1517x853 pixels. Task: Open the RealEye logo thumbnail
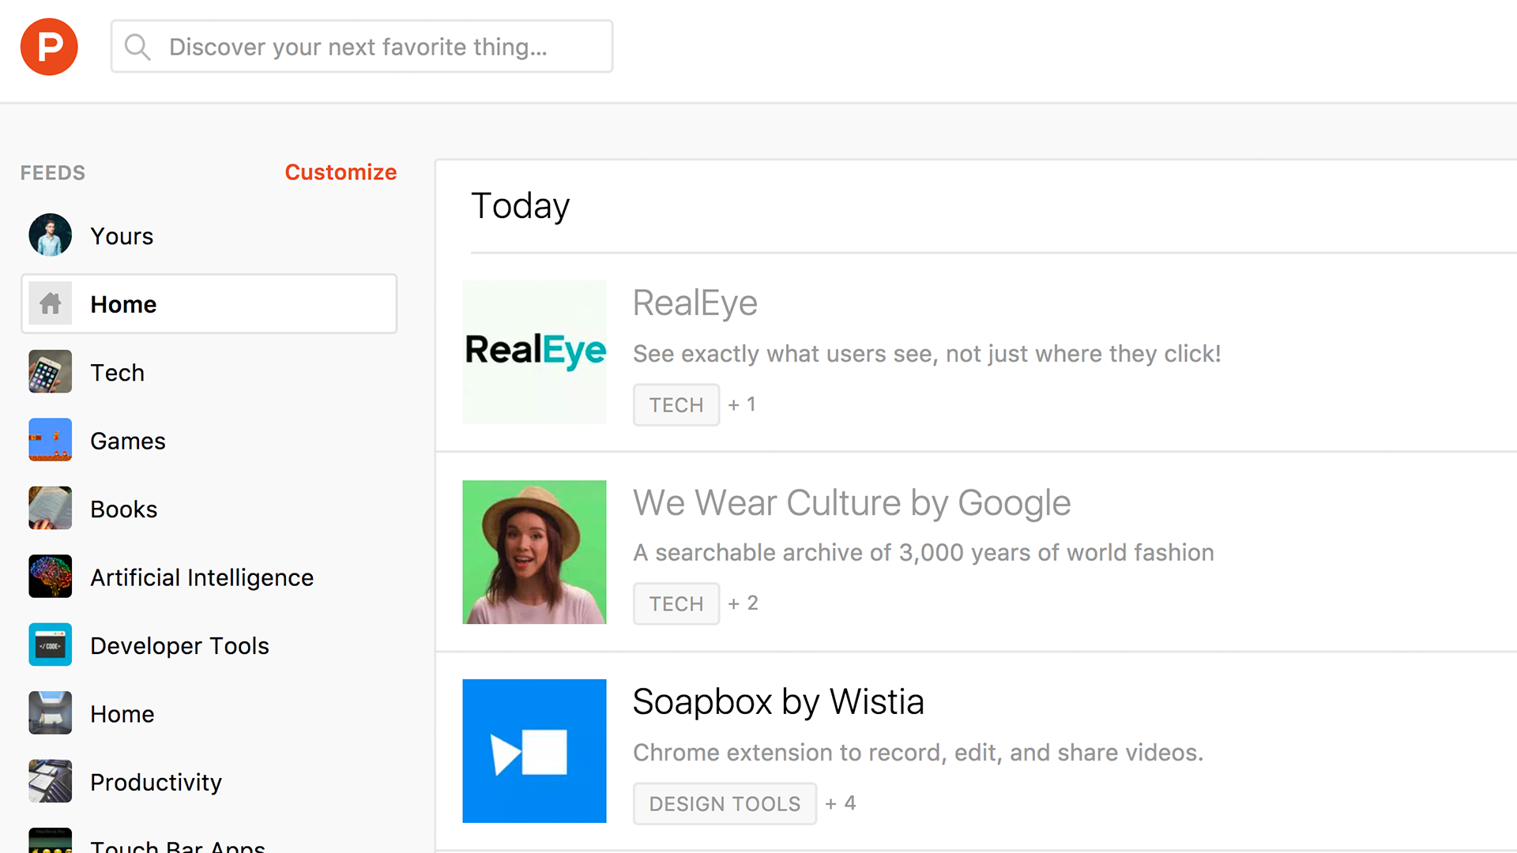coord(535,352)
